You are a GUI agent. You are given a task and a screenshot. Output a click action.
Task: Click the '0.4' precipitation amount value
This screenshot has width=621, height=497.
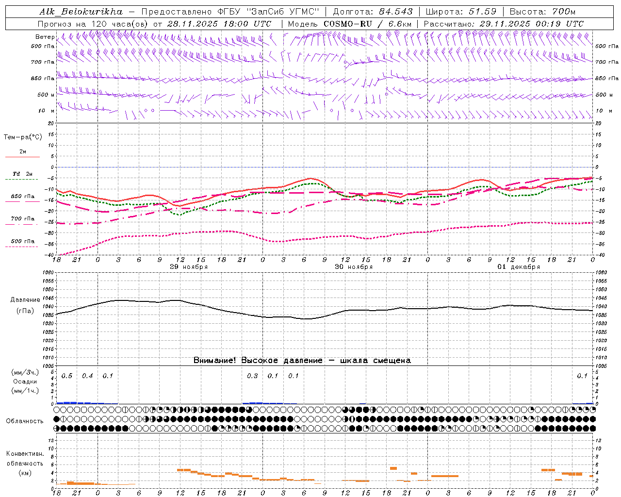click(87, 376)
